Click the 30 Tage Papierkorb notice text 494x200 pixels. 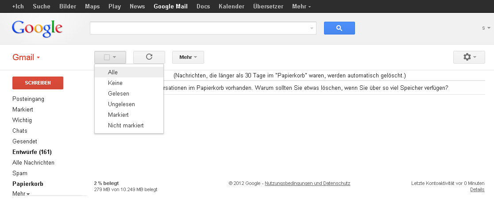point(289,76)
